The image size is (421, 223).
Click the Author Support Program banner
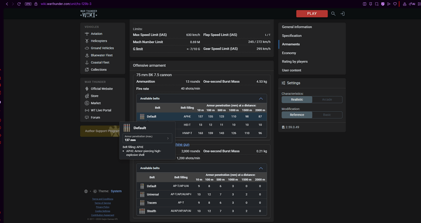pos(101,131)
